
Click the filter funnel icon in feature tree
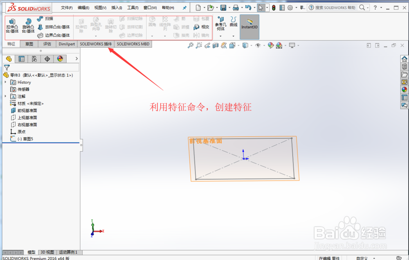(7, 68)
